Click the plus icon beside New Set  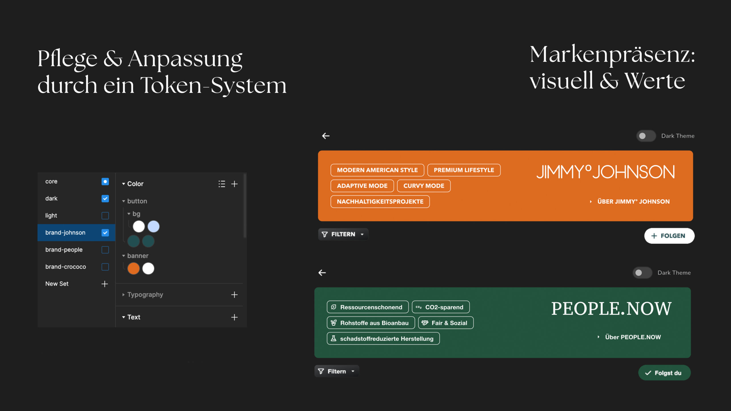pos(105,284)
